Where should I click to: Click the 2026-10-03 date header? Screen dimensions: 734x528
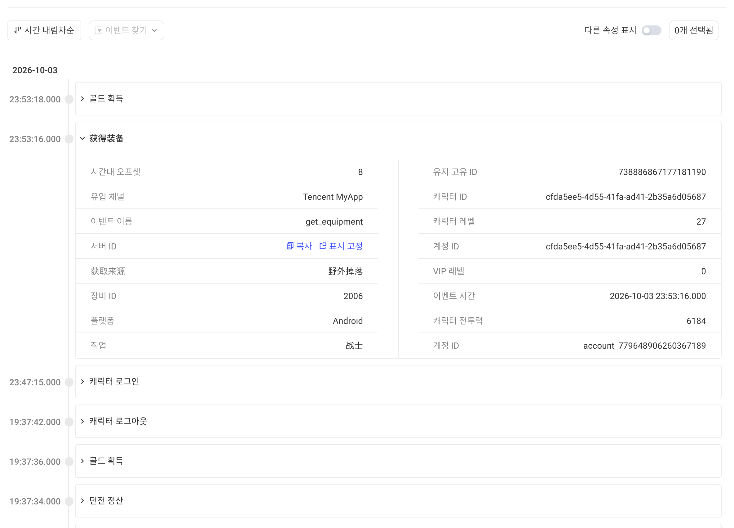point(35,70)
